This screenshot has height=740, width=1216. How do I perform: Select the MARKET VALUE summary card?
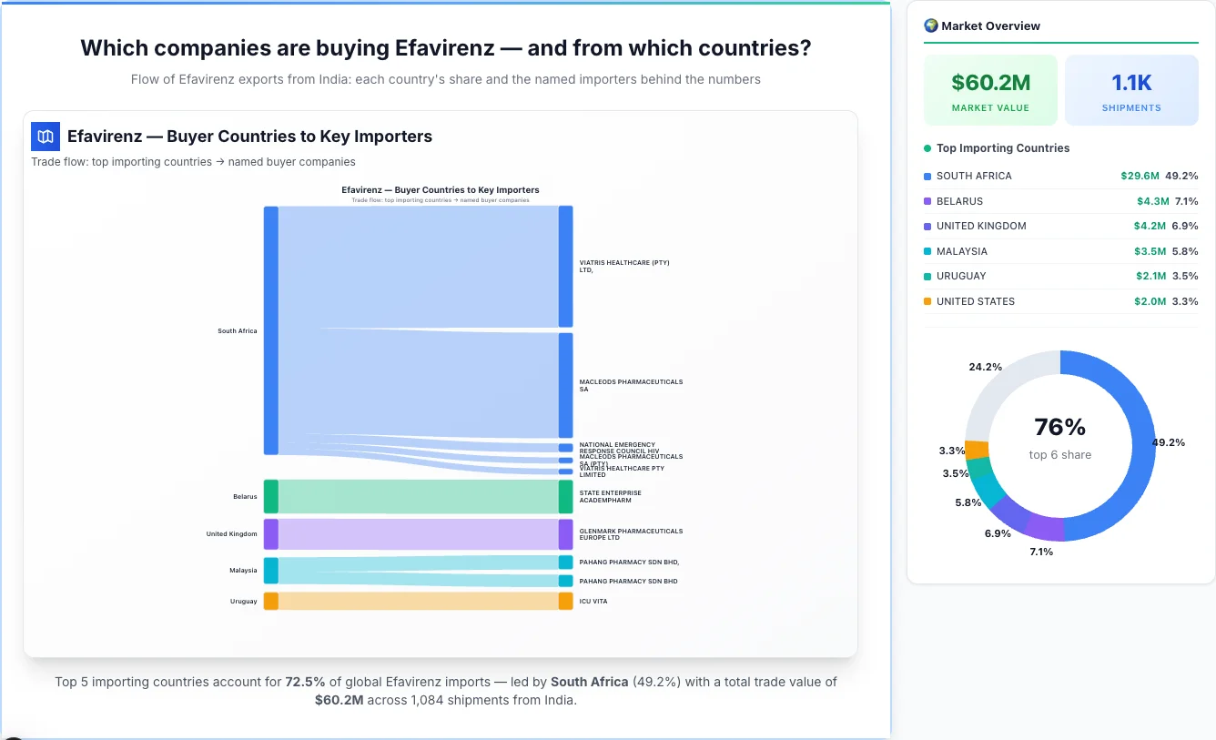click(x=990, y=89)
